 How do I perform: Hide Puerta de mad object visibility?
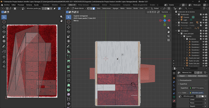tap(204, 58)
